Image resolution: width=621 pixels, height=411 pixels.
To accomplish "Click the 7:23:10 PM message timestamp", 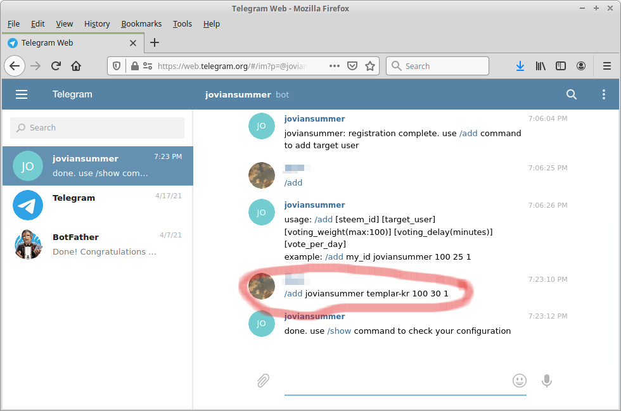I will tap(547, 279).
